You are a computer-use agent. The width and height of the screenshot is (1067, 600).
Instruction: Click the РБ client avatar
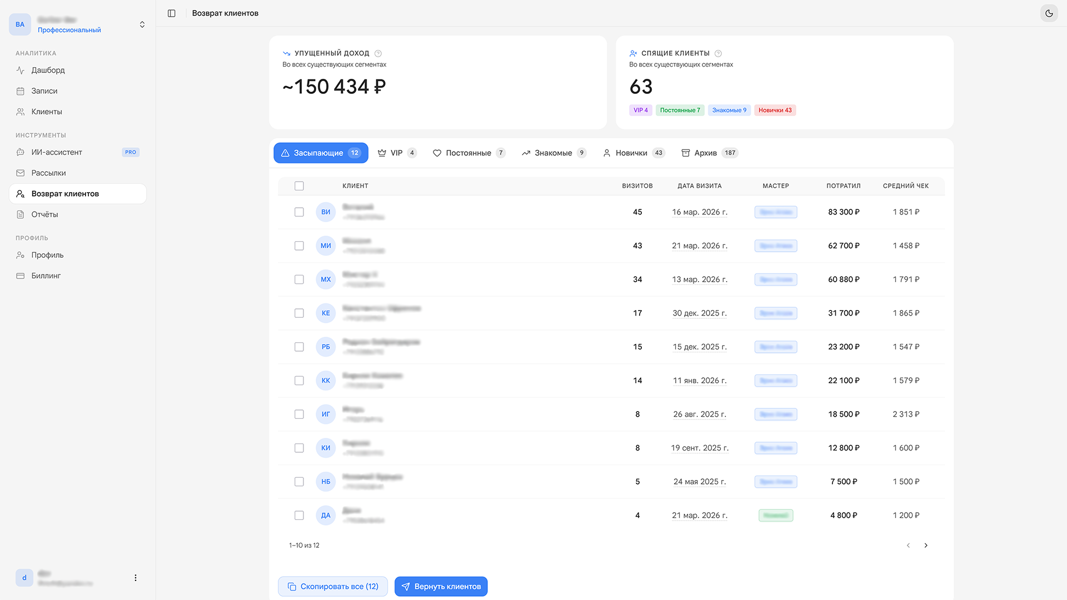click(x=326, y=347)
